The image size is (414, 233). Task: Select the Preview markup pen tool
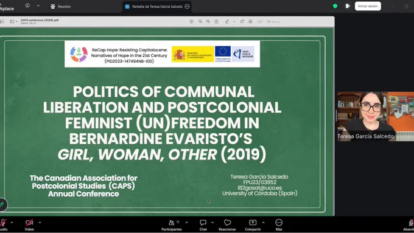click(x=227, y=22)
